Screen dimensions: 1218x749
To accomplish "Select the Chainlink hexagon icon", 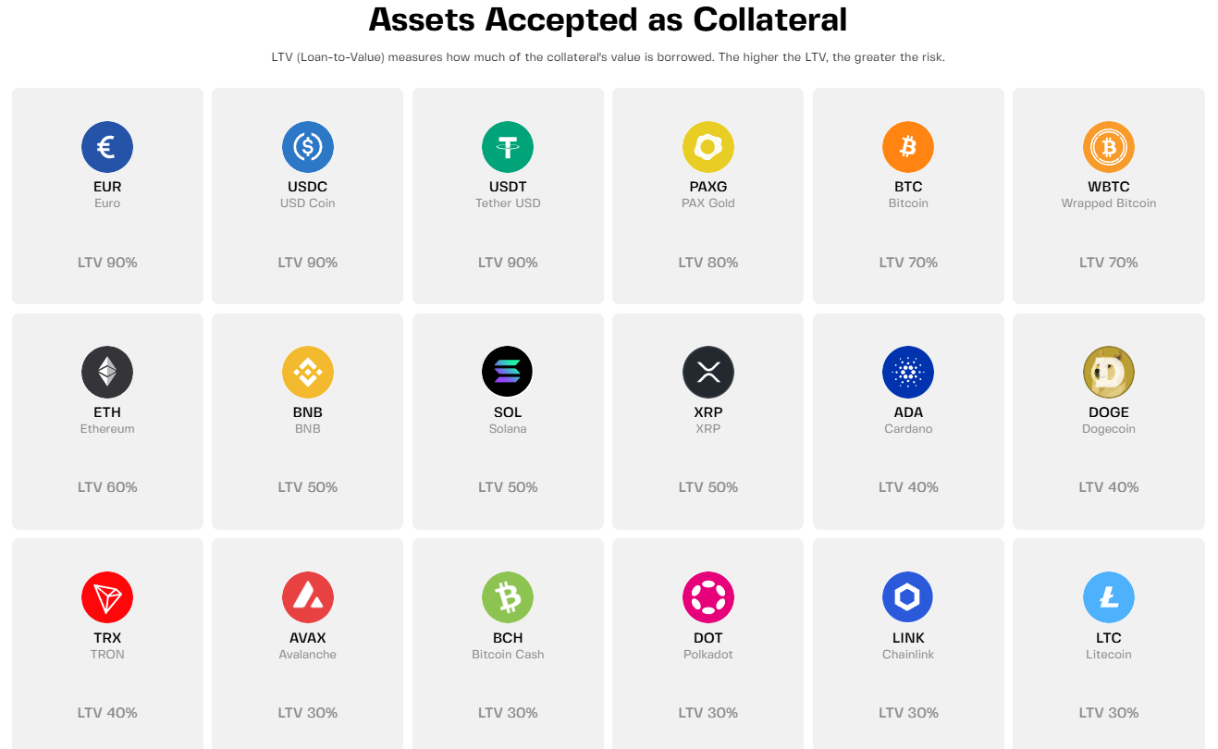I will [x=908, y=597].
